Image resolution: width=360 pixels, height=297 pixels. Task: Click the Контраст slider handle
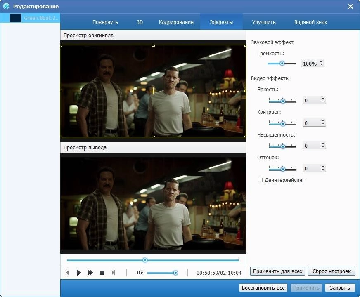click(283, 124)
